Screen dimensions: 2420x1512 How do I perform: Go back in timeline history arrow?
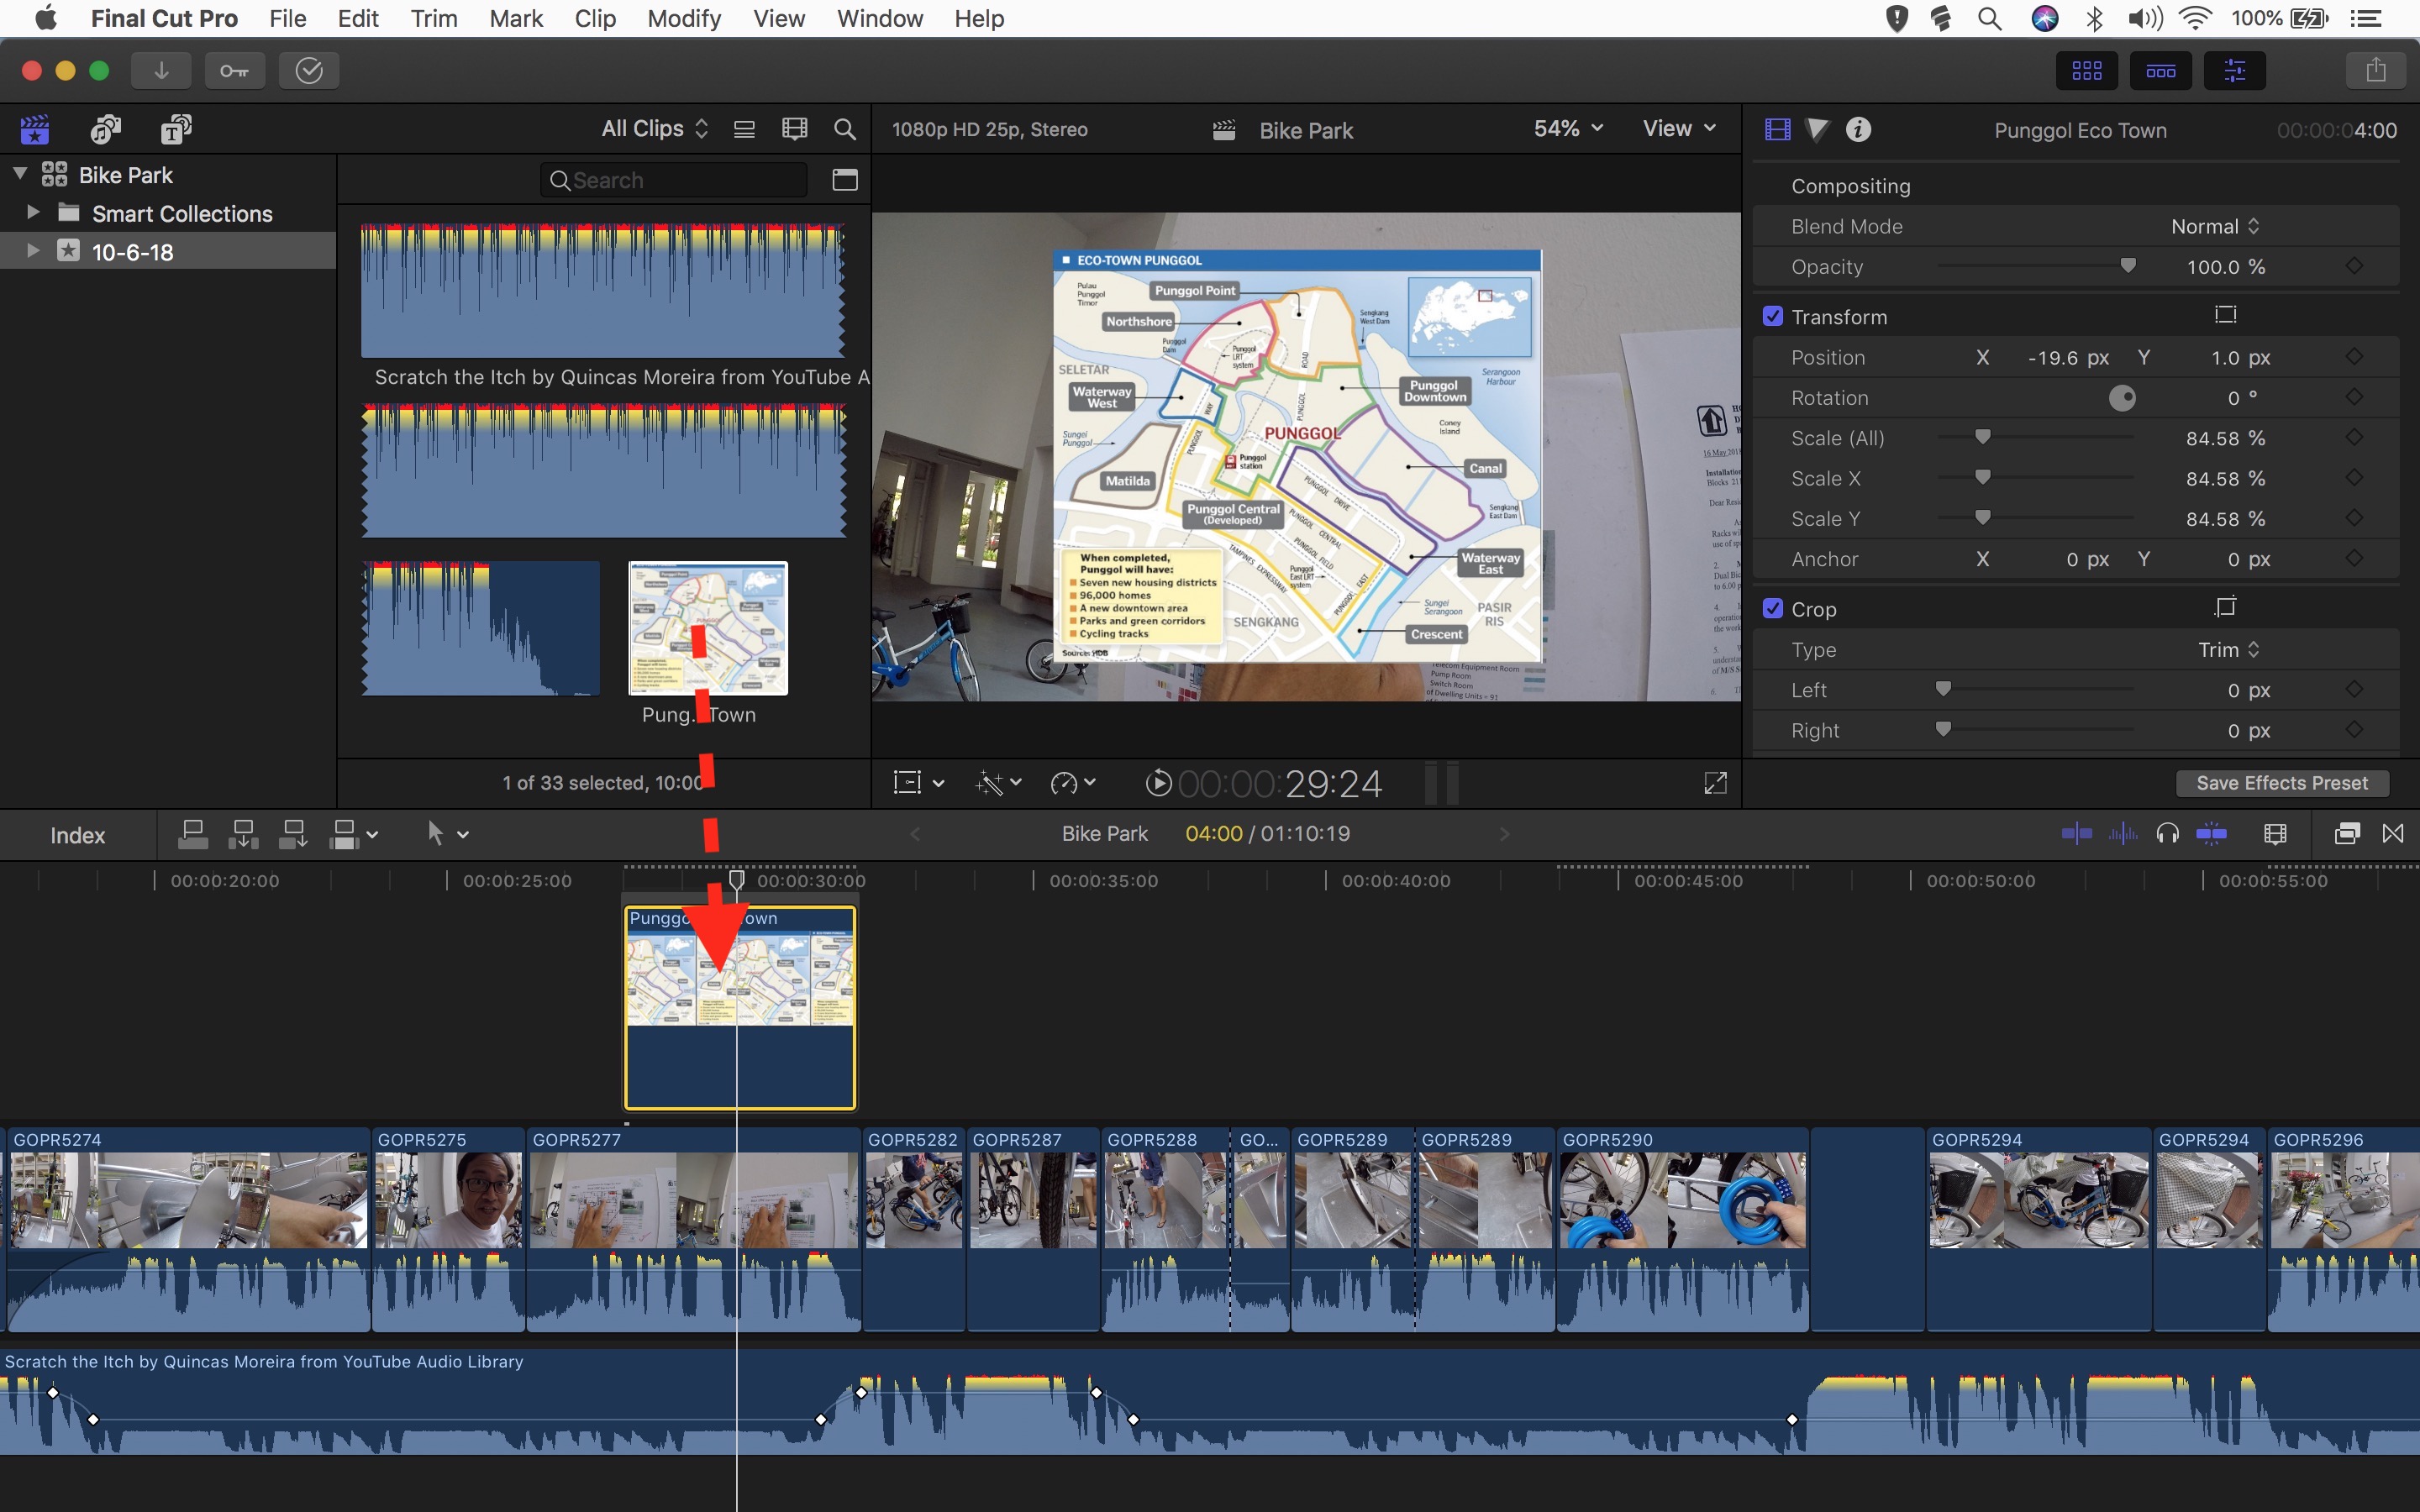(x=914, y=833)
